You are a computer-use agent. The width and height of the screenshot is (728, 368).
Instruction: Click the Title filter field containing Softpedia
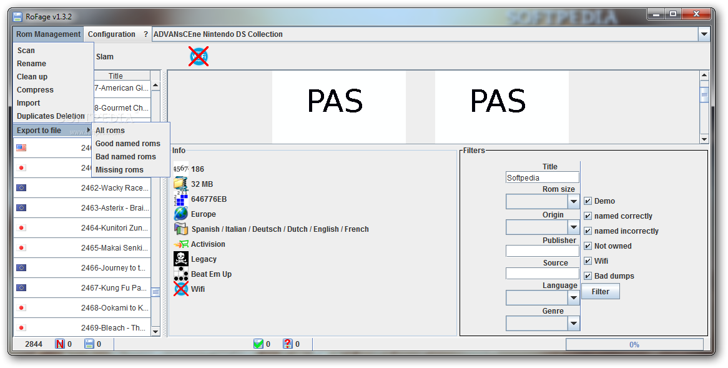pos(543,177)
